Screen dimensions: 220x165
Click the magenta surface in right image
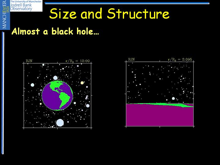tap(160, 115)
